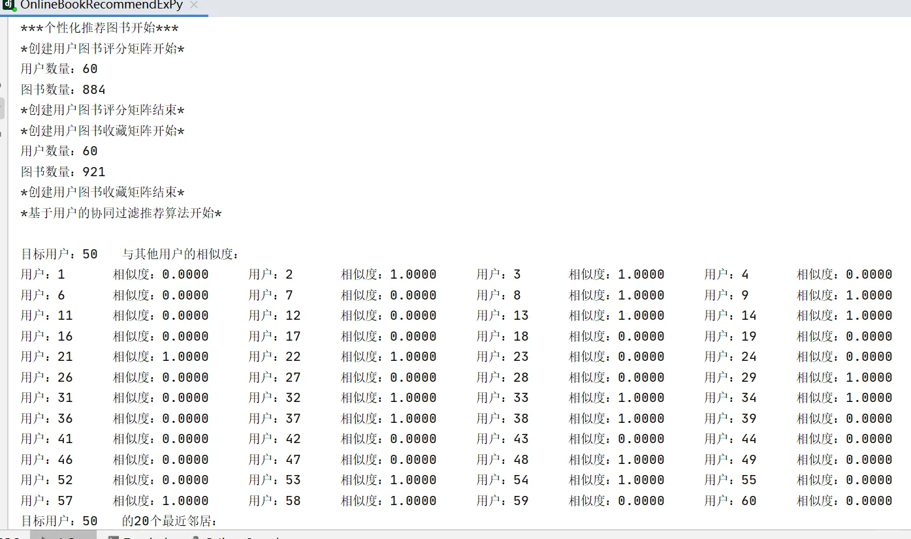
Task: Click the second app icon in bottom taskbar
Action: (113, 537)
